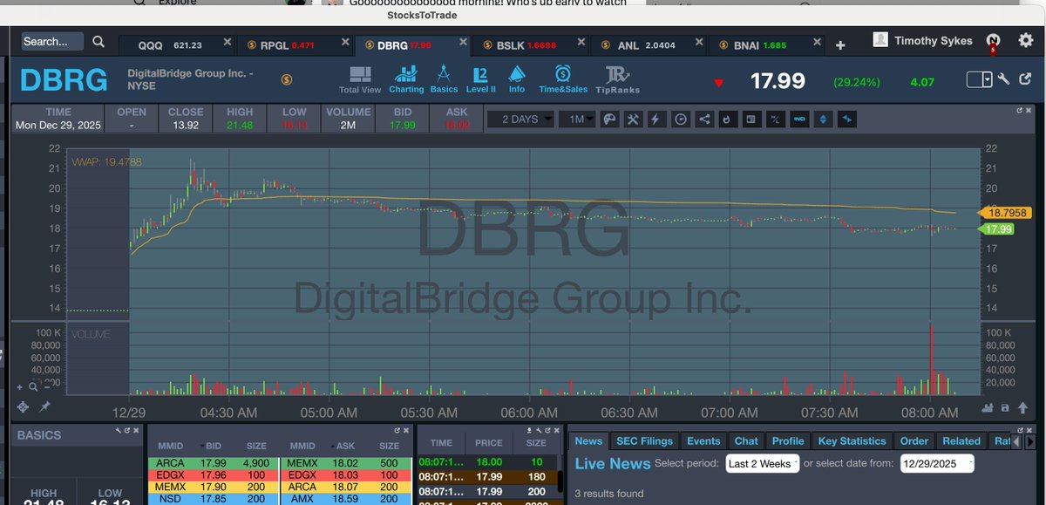Open chart tools (crossed wrench icon)
The image size is (1046, 505).
click(634, 119)
